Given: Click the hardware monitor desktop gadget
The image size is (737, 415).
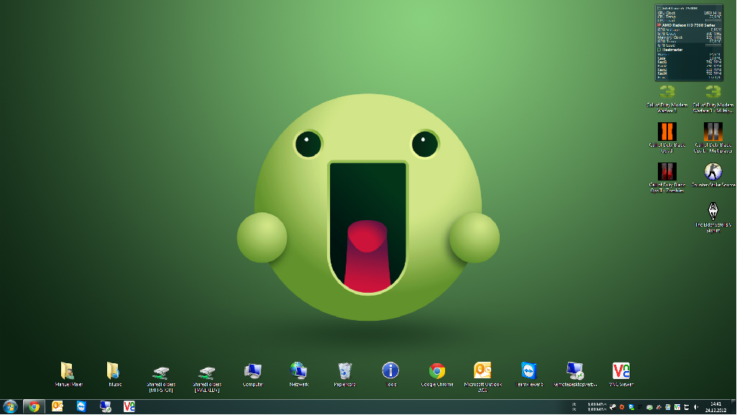Looking at the screenshot, I should tap(688, 42).
